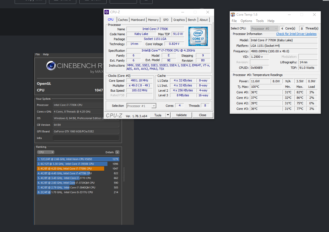Click the Multiplier x 49.0 value
Image resolution: width=329 pixels, height=232 pixels.
pyautogui.click(x=139, y=86)
